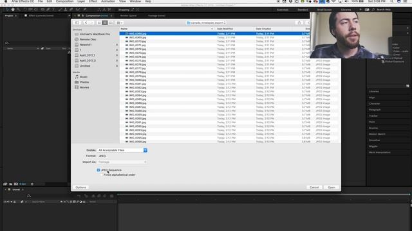Go forward in the file dialog navigation
The width and height of the screenshot is (412, 231).
coord(91,23)
